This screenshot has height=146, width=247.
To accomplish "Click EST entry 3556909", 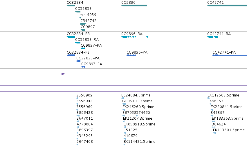I will click(x=84, y=95).
